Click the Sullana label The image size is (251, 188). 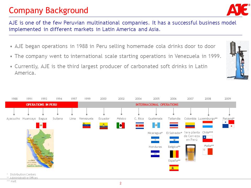58,119
